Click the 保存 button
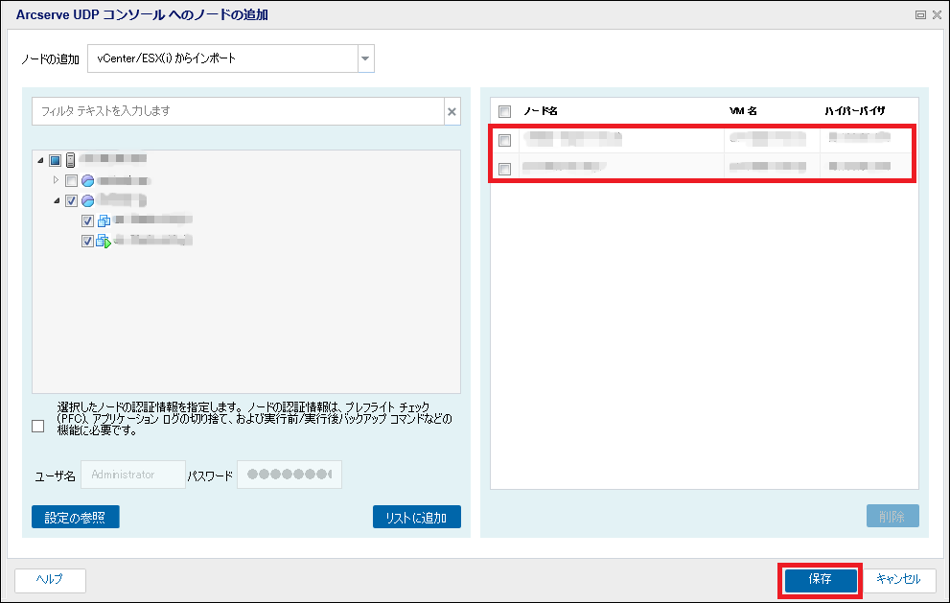950x603 pixels. pyautogui.click(x=820, y=580)
